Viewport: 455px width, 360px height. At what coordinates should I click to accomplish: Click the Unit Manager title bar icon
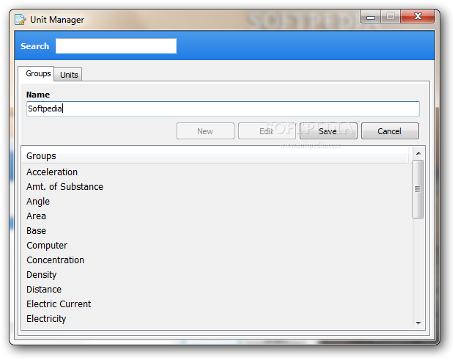tap(21, 20)
